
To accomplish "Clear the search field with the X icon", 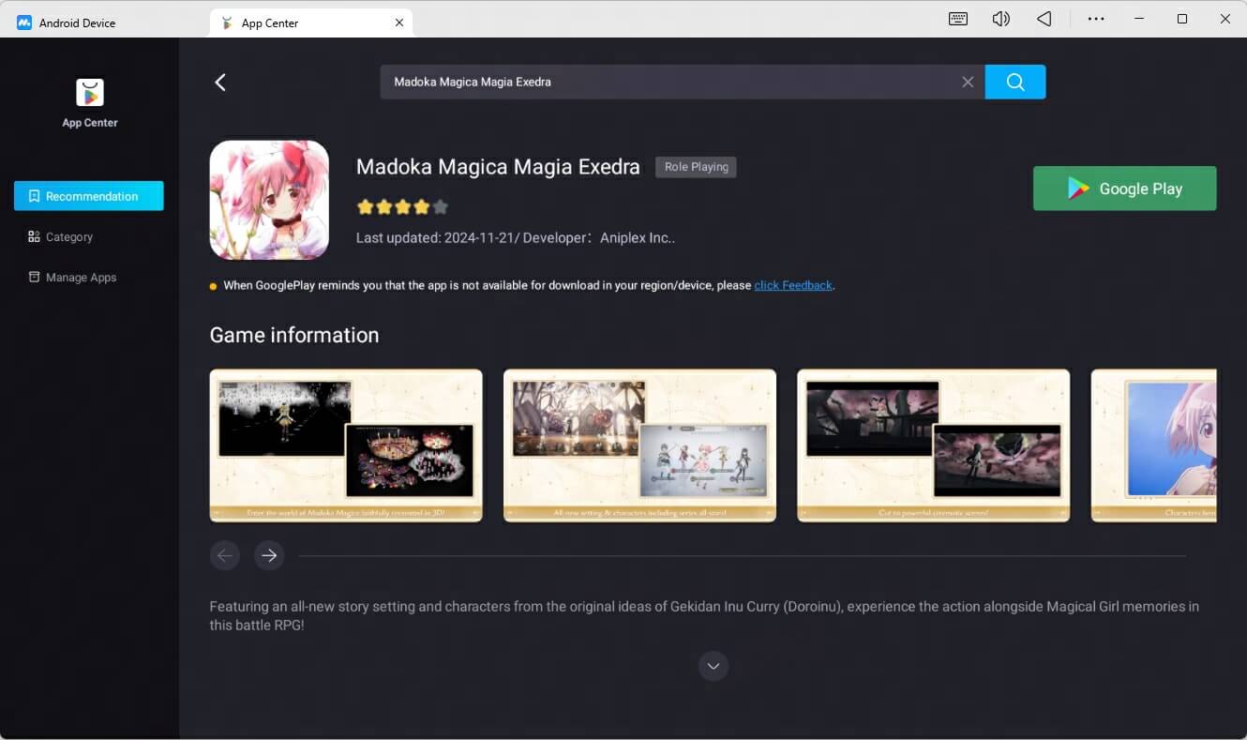I will tap(968, 83).
